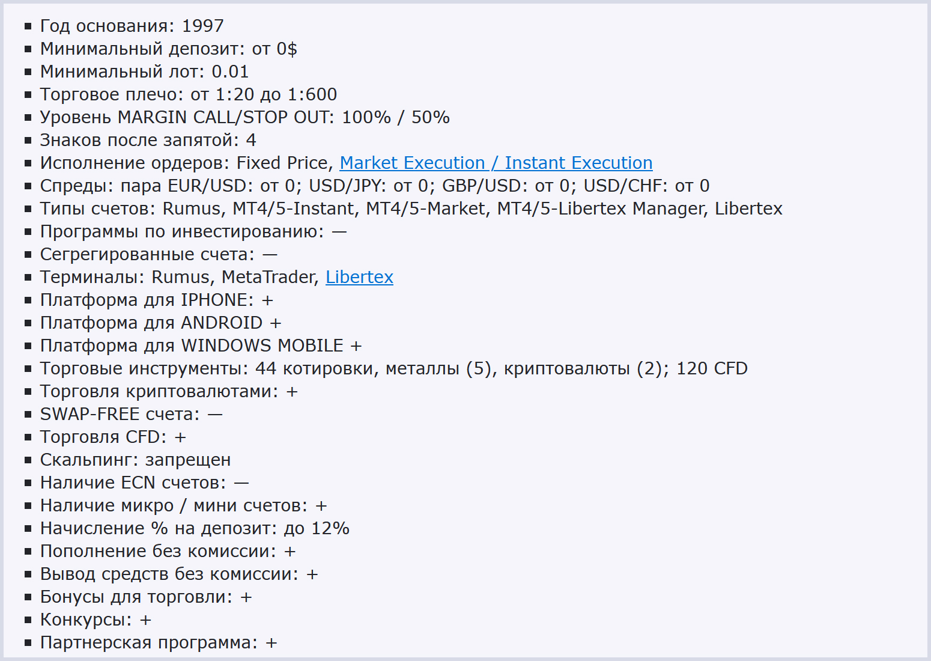Click the 'Год основания: 1997' line
931x661 pixels.
coord(132,26)
